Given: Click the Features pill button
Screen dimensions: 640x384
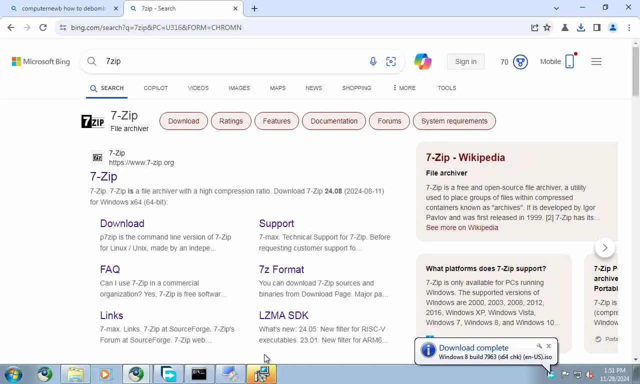Looking at the screenshot, I should pos(276,121).
